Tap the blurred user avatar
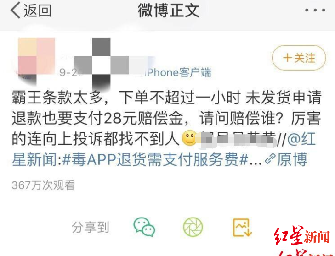335x256 pixels. [36, 59]
